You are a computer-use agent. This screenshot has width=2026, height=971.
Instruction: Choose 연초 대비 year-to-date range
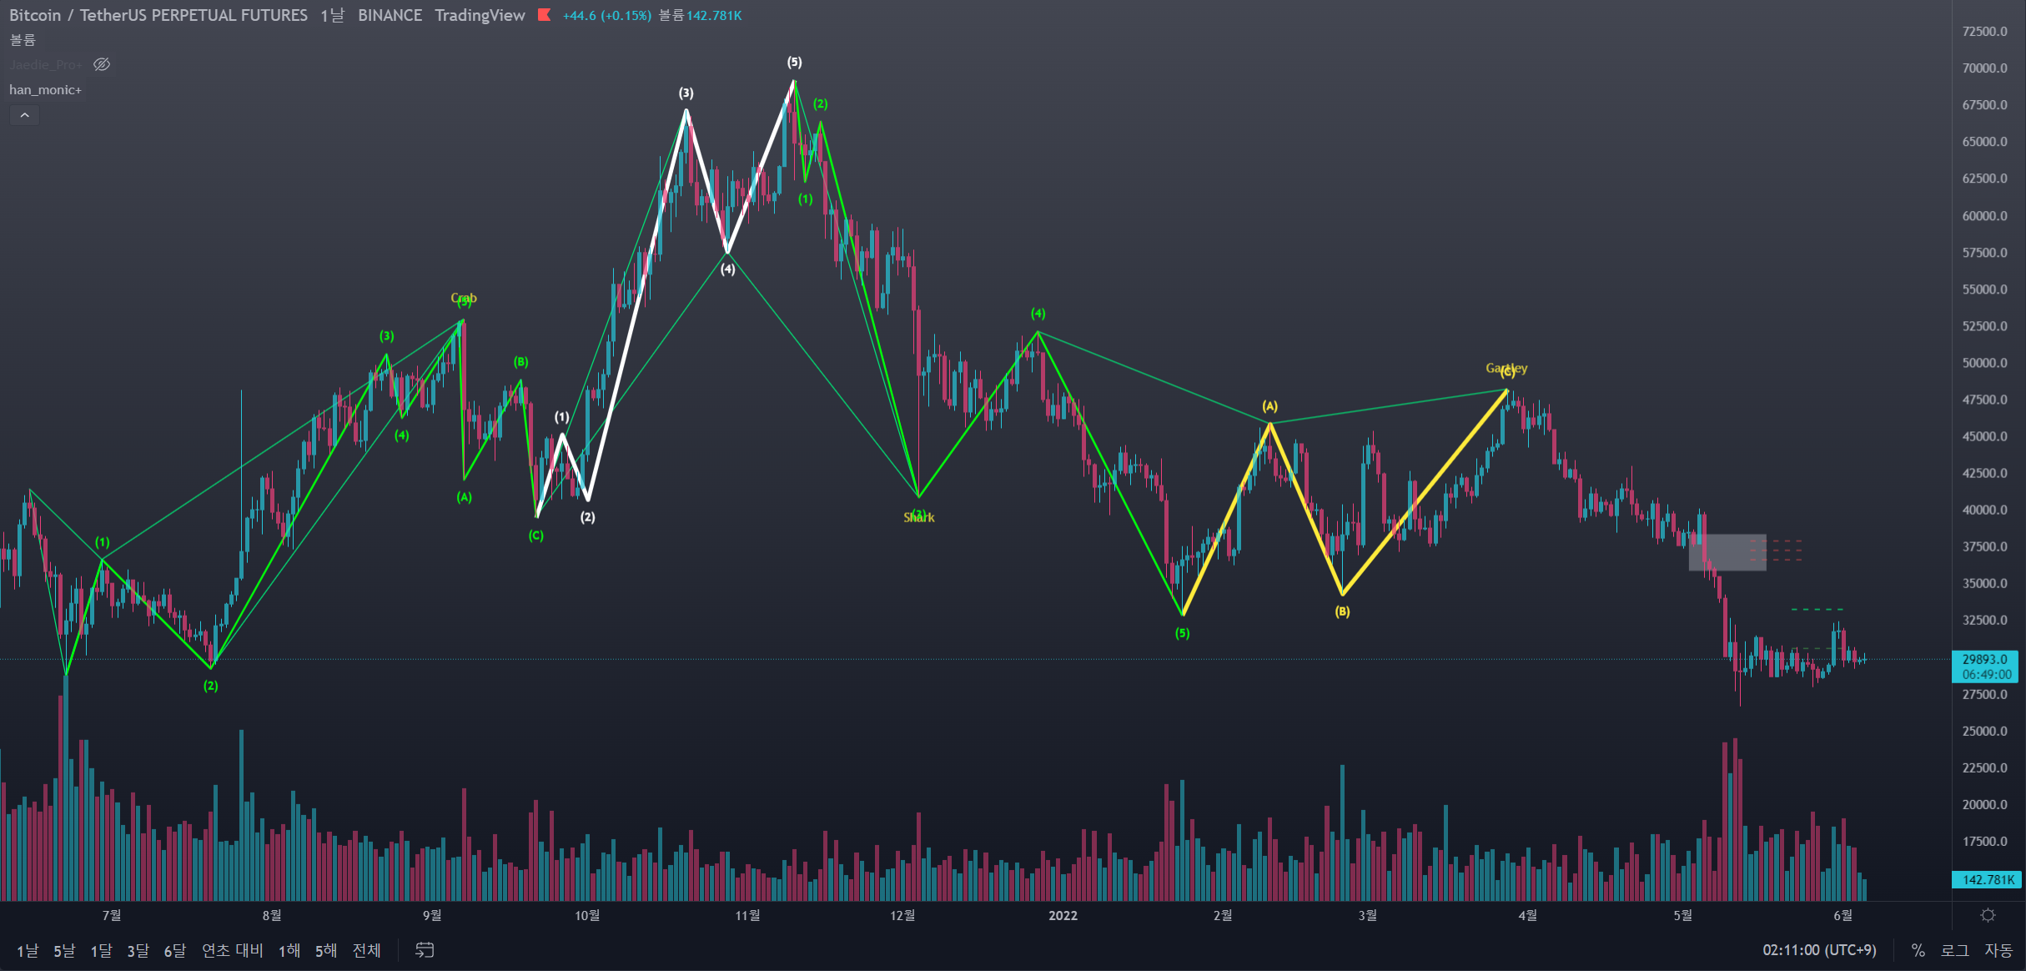[232, 950]
